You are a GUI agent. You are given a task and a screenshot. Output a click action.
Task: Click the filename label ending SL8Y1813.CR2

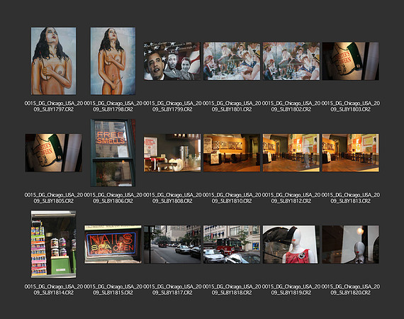(x=350, y=198)
